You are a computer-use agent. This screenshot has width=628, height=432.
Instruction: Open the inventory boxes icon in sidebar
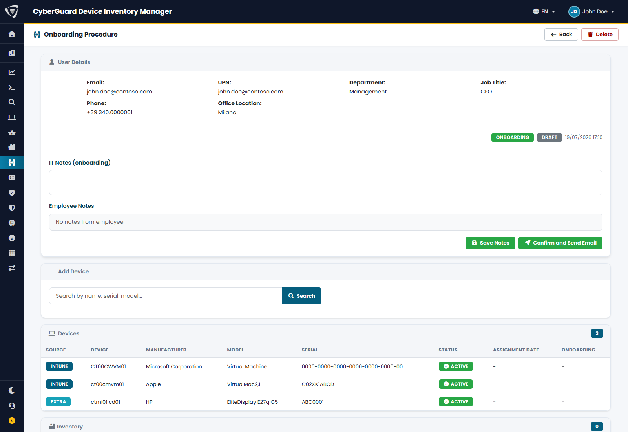(12, 147)
